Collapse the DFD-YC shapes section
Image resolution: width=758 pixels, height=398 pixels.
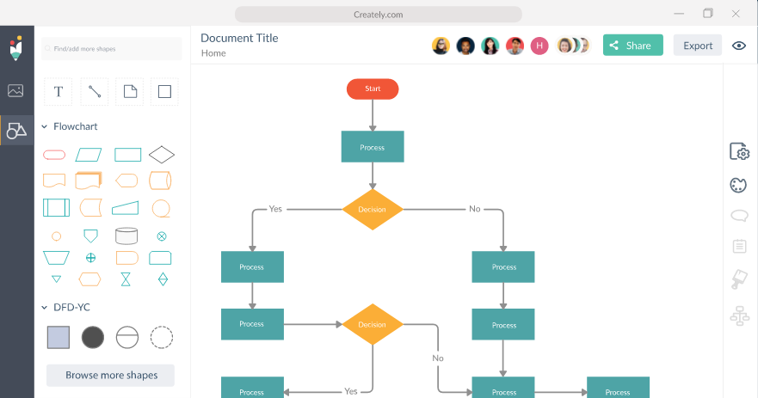point(45,307)
